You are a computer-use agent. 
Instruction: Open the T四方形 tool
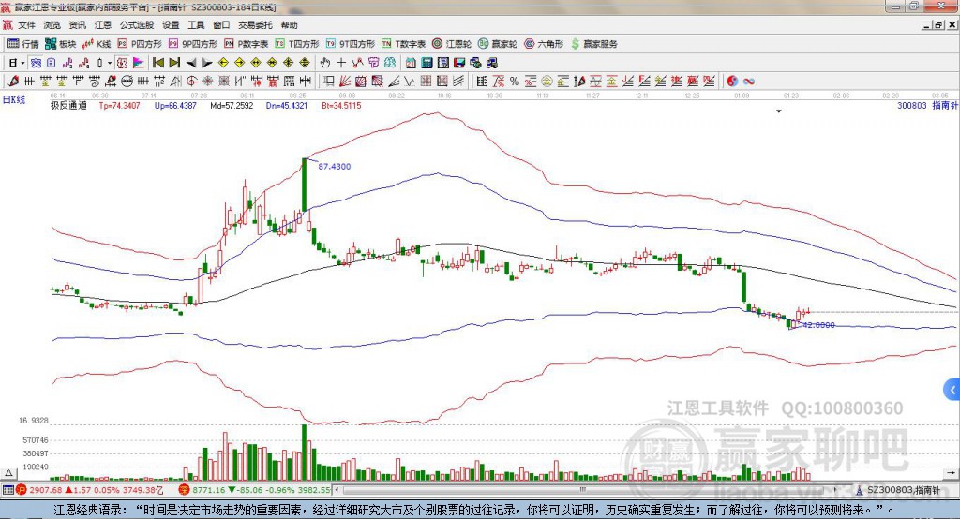coord(297,44)
